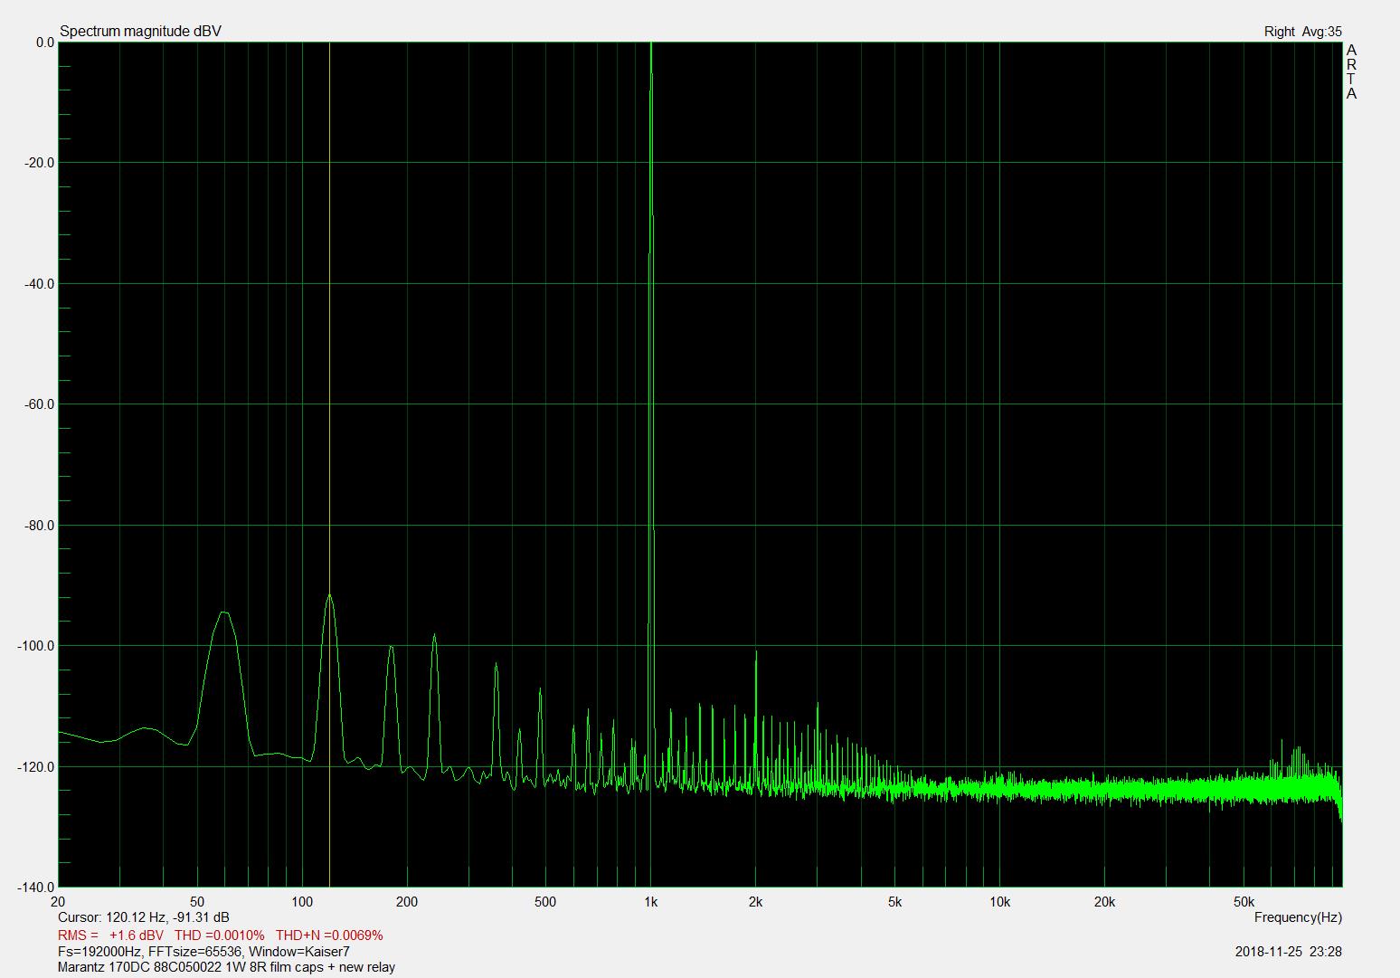Viewport: 1400px width, 978px height.
Task: Click the '-40.0' y-axis label
Action: click(40, 284)
